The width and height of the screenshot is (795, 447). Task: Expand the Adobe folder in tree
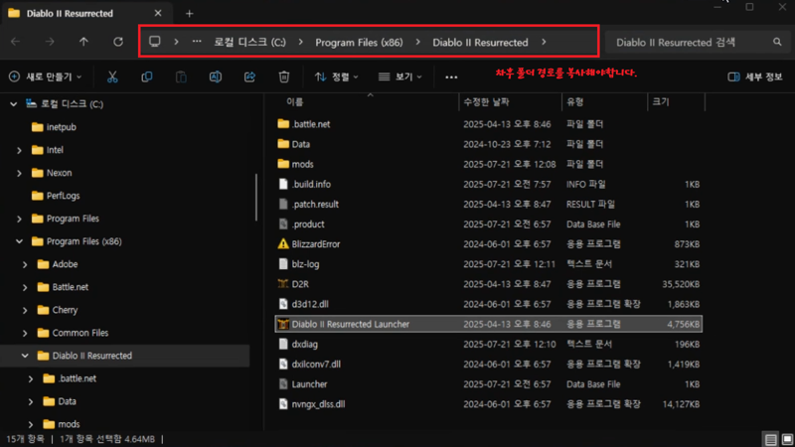point(25,264)
